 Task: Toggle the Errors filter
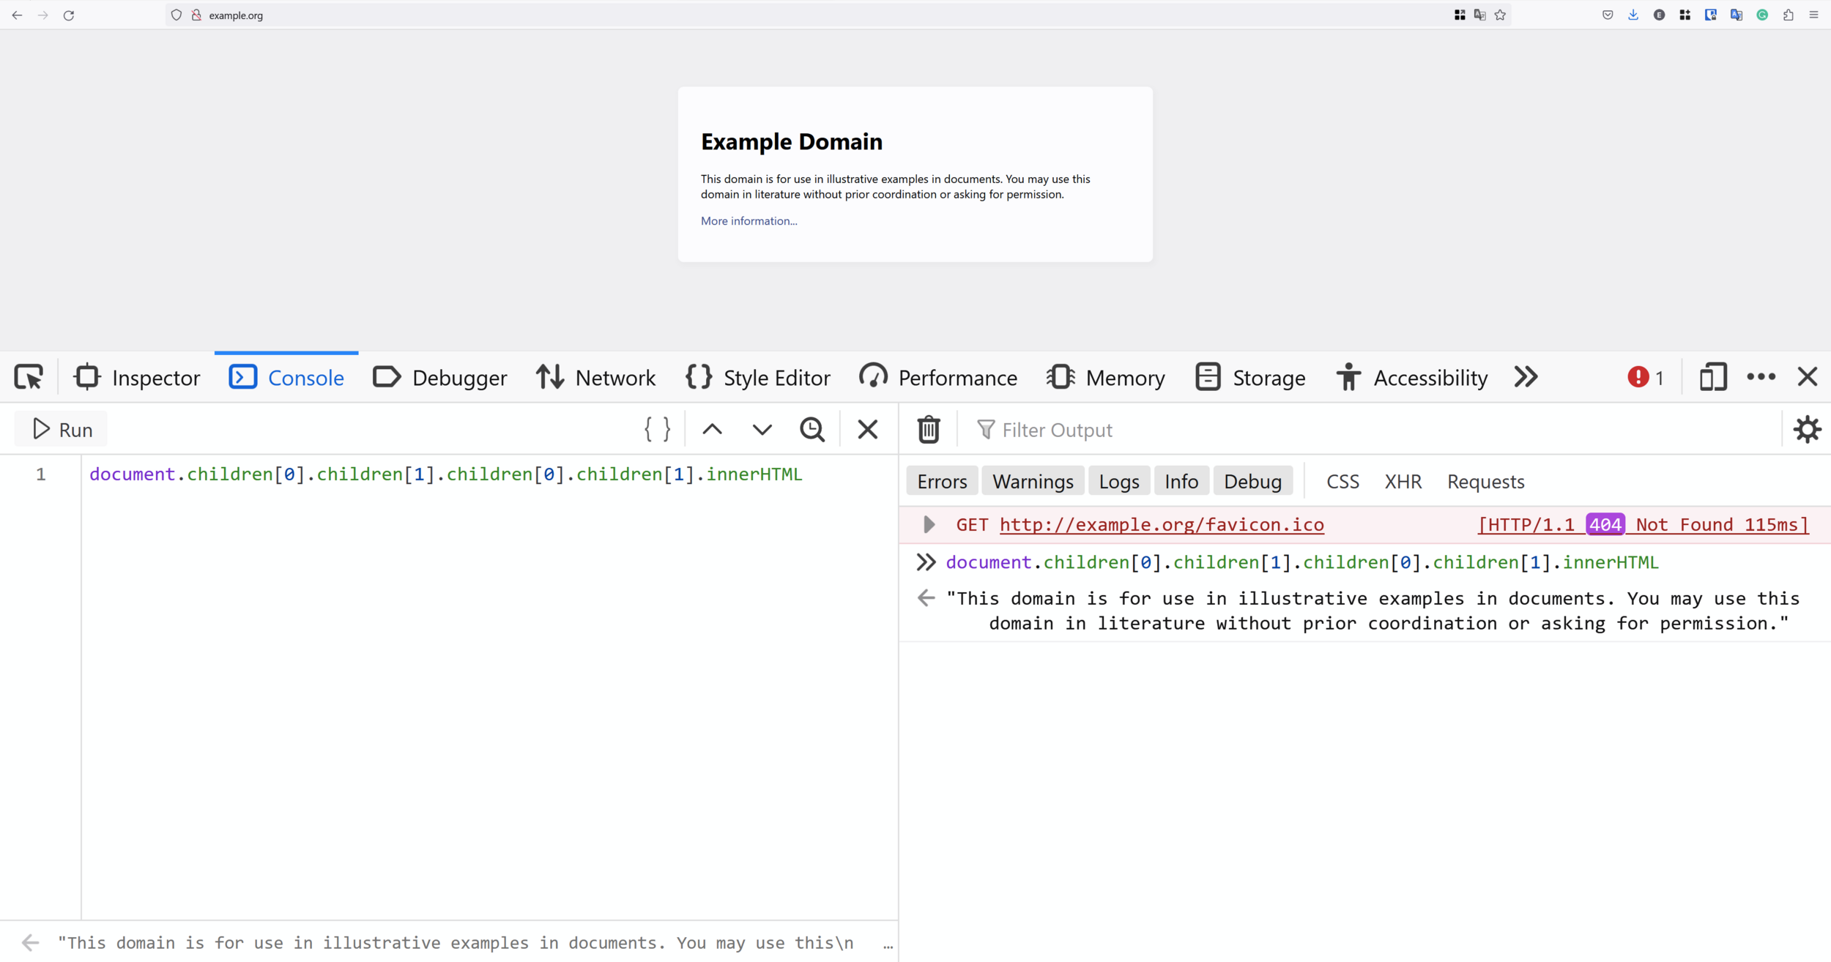(x=942, y=482)
